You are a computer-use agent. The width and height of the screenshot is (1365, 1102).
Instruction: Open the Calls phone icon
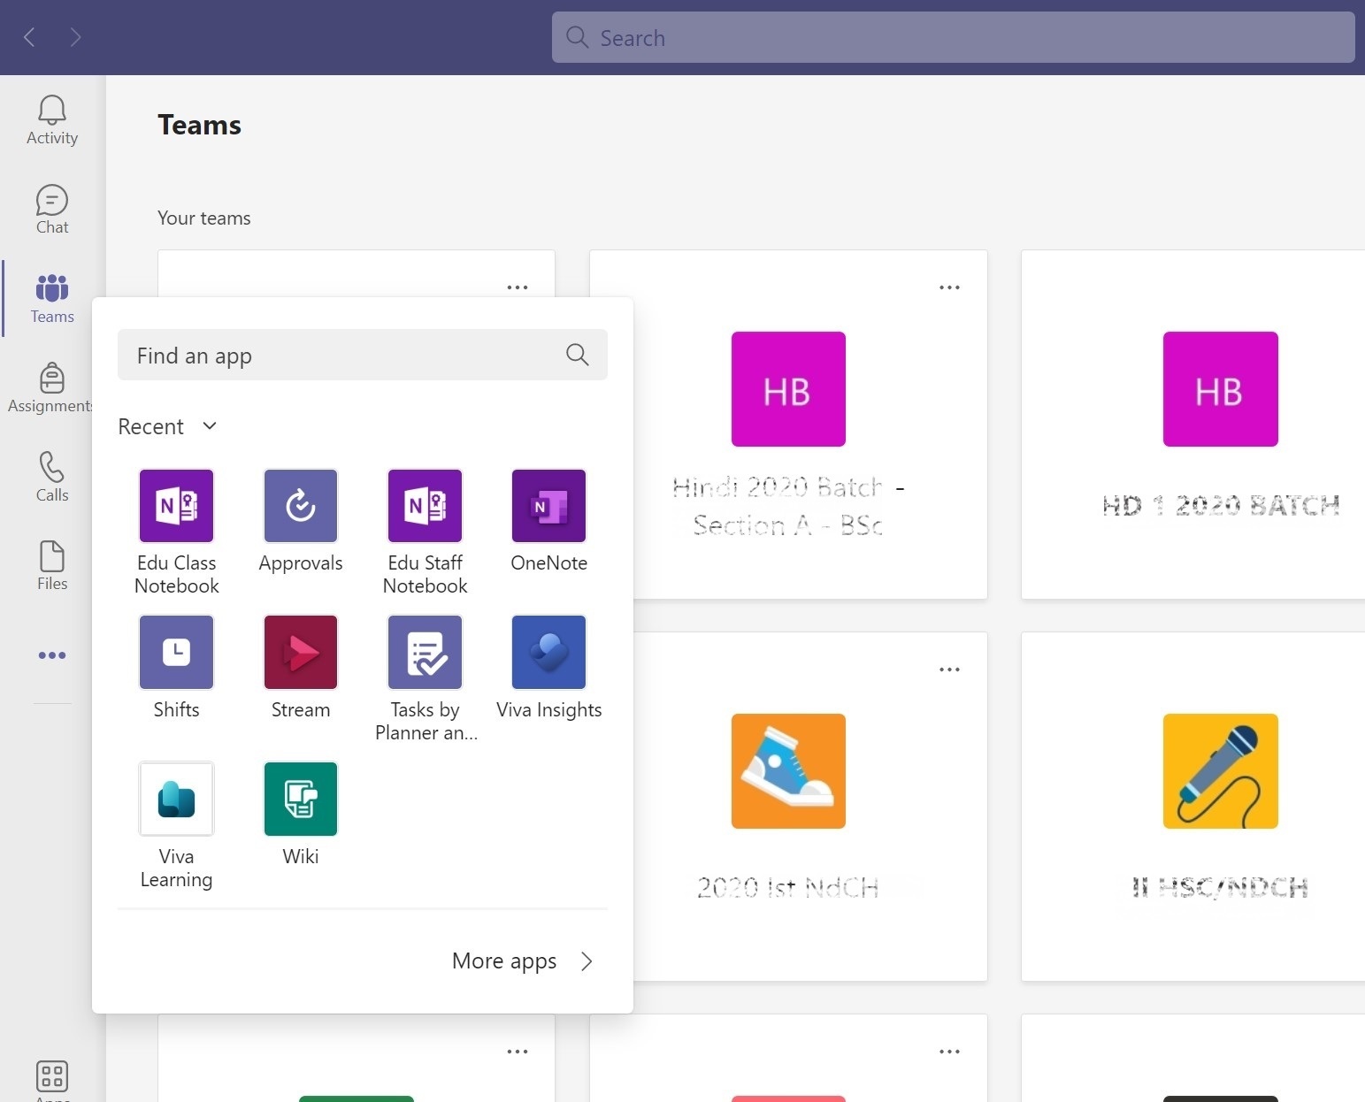click(52, 467)
